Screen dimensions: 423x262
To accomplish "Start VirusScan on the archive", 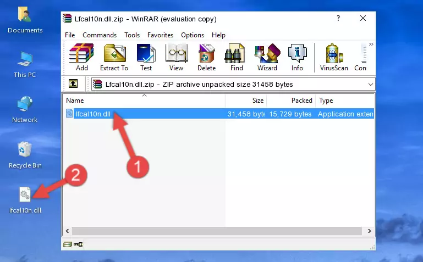I will [x=334, y=57].
